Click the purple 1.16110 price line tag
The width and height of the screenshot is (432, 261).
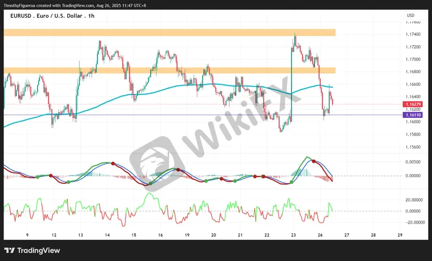413,115
